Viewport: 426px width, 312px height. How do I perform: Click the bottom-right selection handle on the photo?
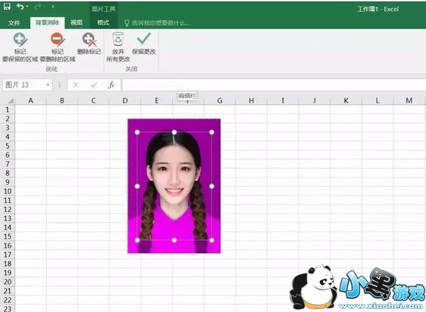pos(212,240)
